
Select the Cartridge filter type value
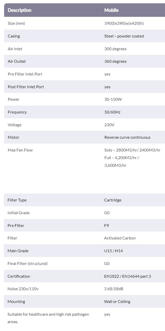click(x=113, y=200)
